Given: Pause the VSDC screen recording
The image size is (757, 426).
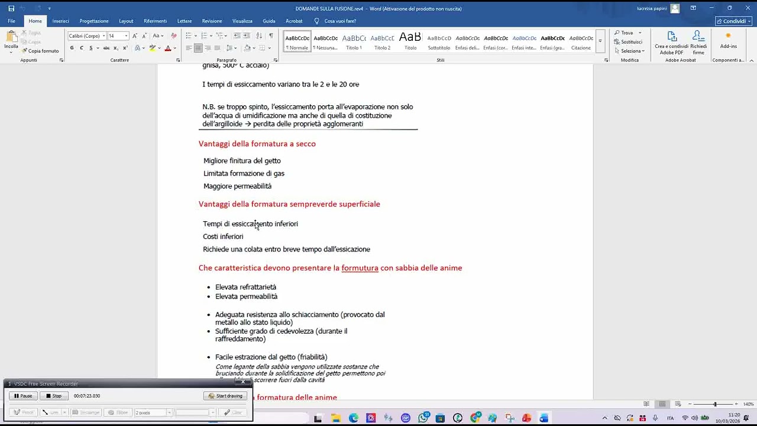Looking at the screenshot, I should click(x=23, y=396).
